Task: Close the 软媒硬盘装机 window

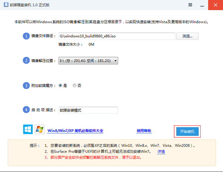Action: pyautogui.click(x=216, y=5)
